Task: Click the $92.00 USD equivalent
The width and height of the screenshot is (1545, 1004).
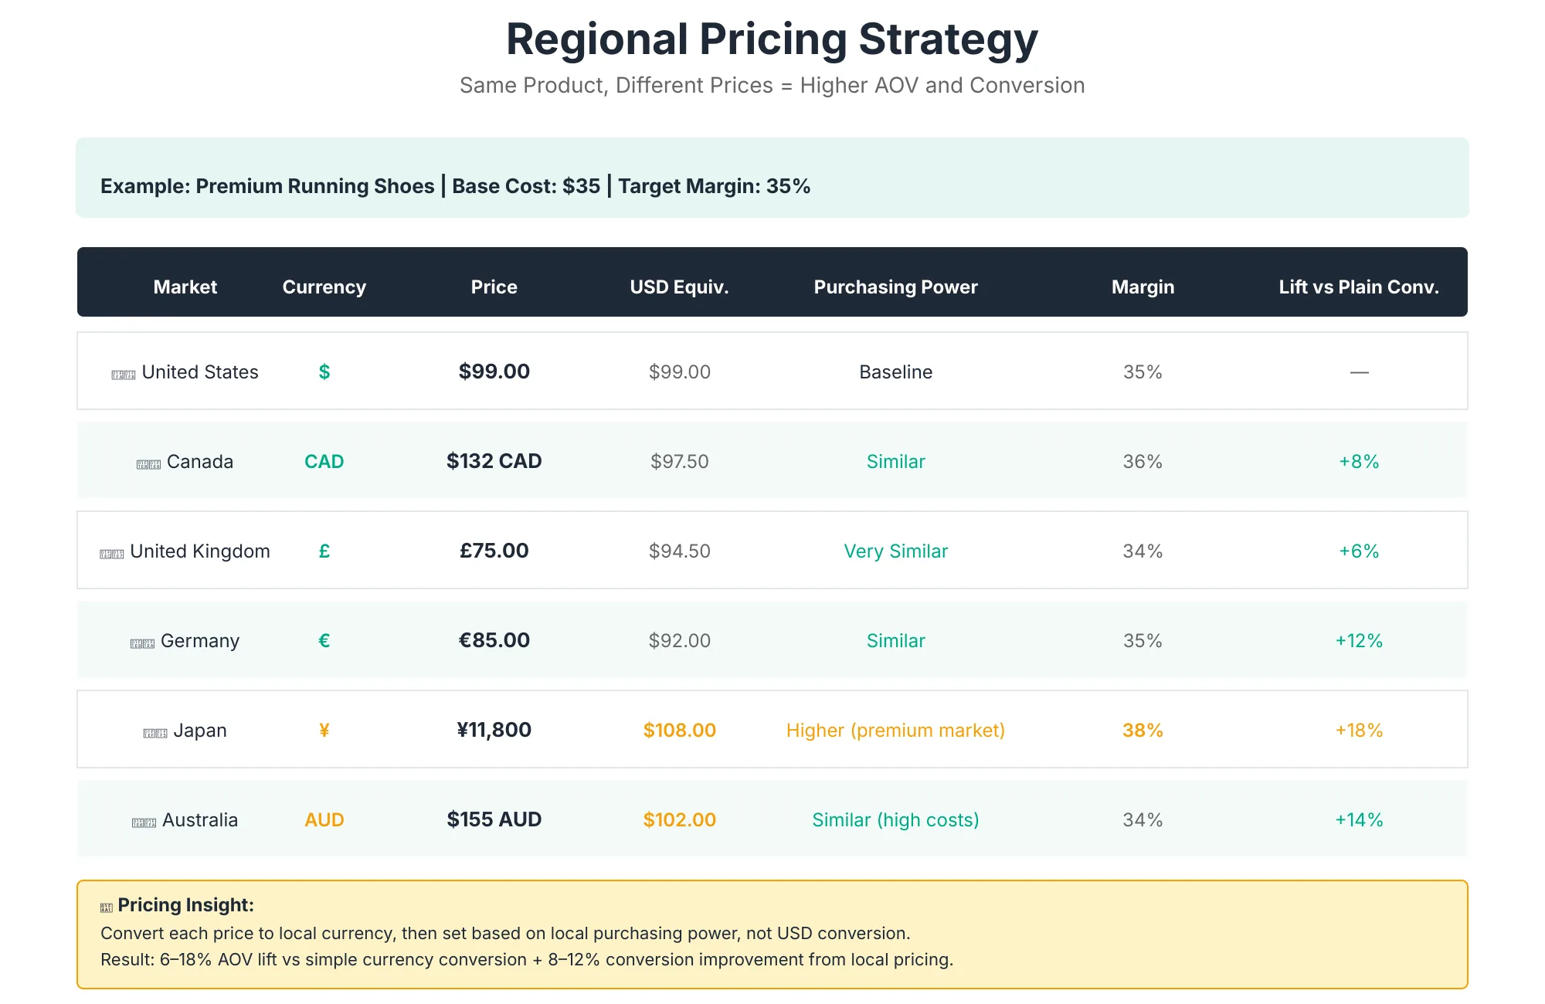Action: 680,640
